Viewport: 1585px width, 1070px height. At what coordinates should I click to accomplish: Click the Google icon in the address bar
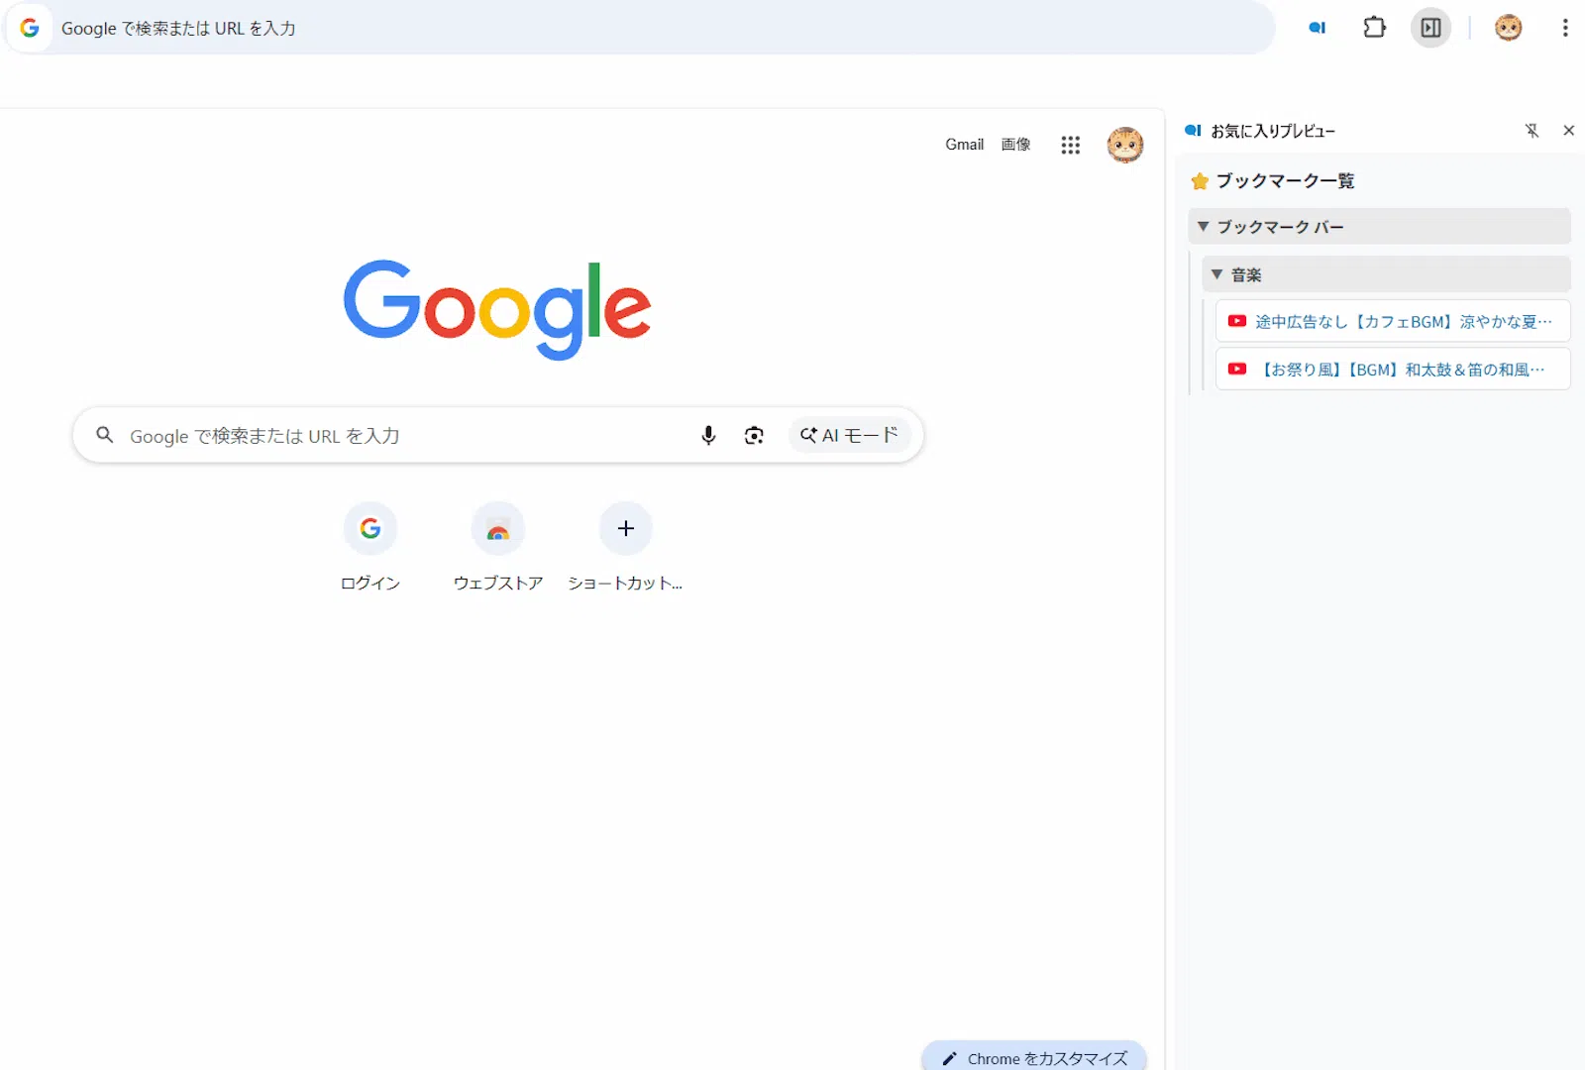[30, 28]
